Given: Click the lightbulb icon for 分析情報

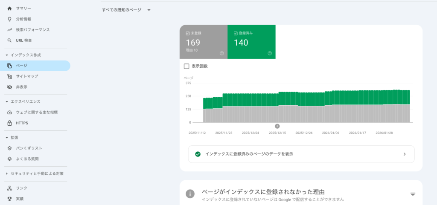Looking at the screenshot, I should coord(9,19).
